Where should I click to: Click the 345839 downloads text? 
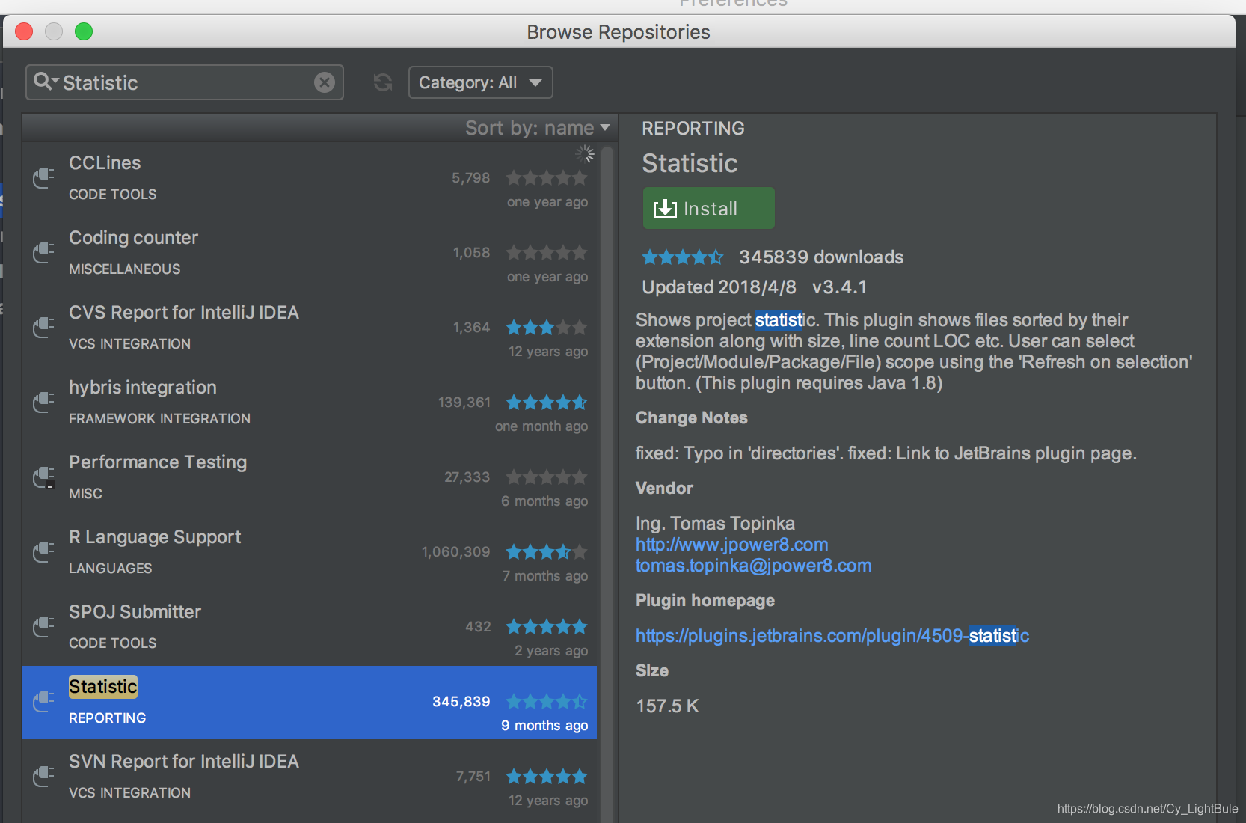[821, 257]
